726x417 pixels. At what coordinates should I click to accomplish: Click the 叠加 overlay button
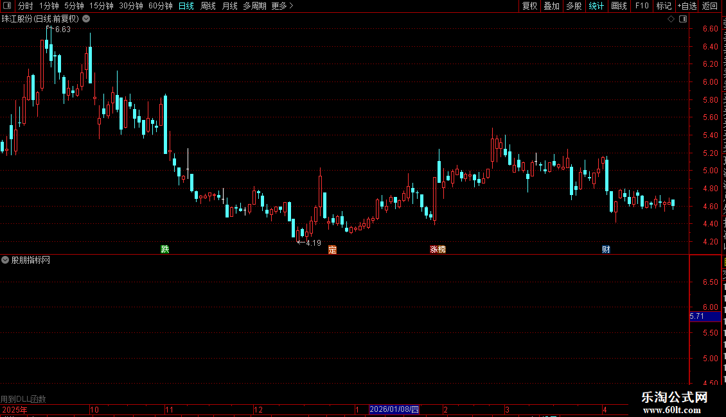(x=551, y=6)
